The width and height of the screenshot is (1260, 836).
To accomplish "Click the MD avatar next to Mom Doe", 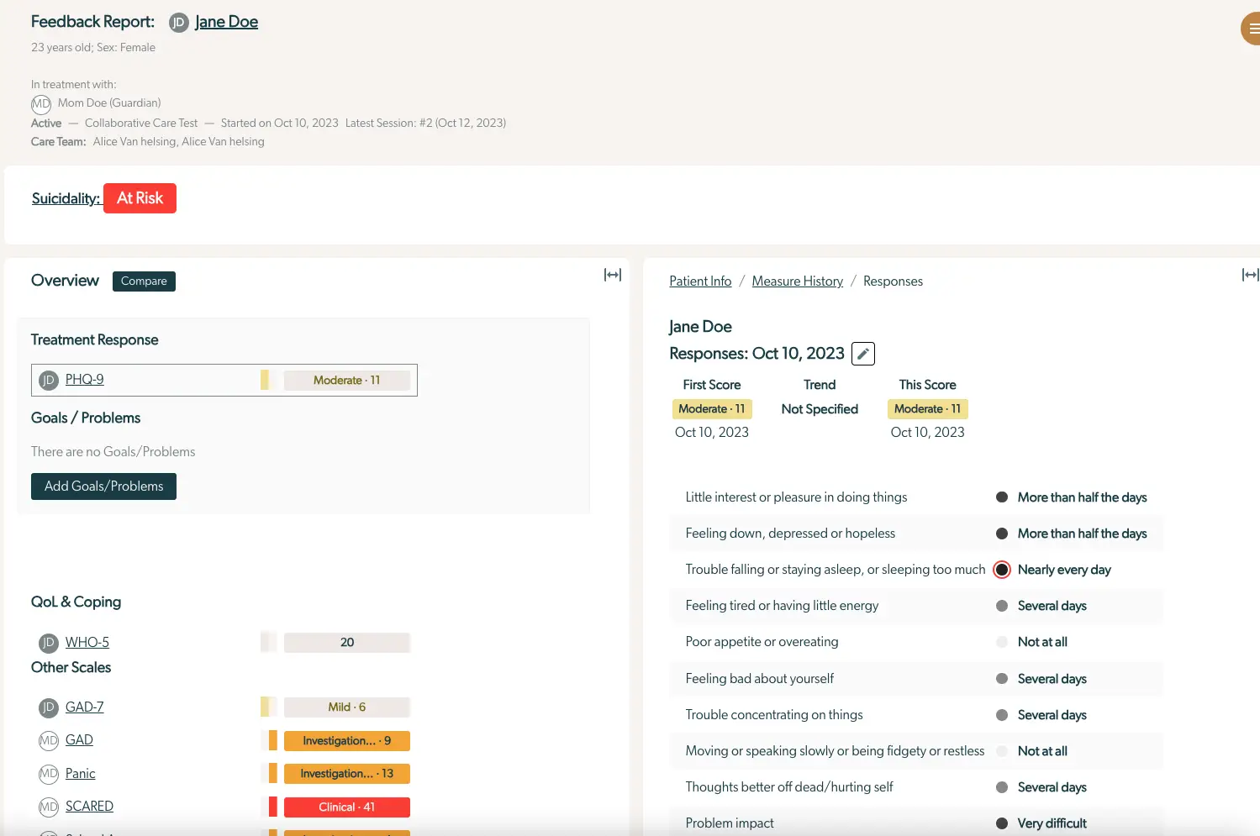I will (x=41, y=103).
